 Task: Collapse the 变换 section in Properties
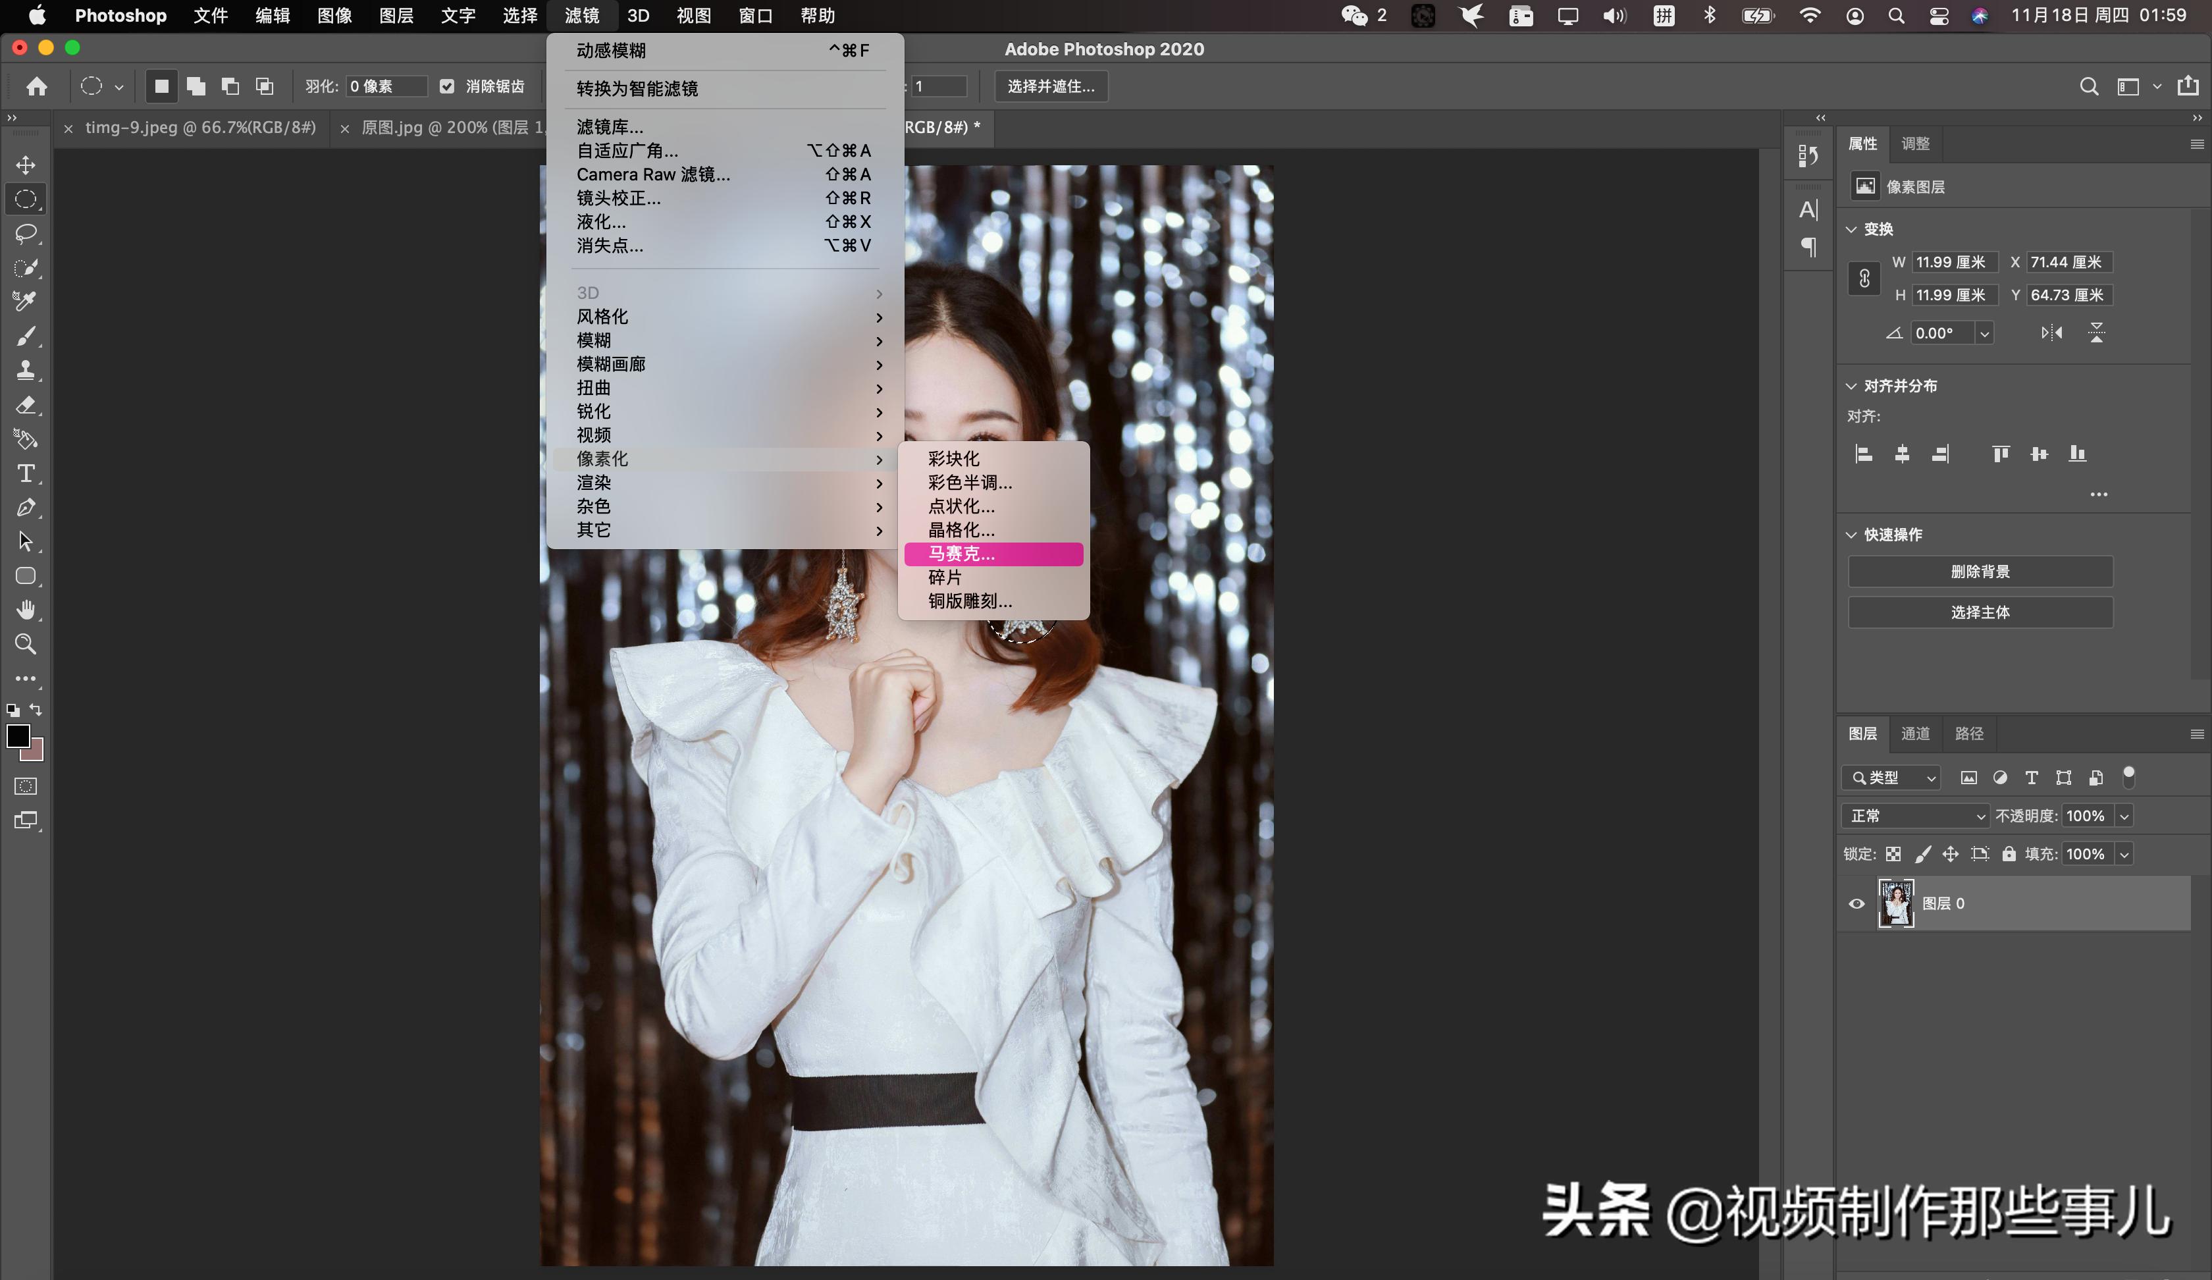[x=1851, y=228]
